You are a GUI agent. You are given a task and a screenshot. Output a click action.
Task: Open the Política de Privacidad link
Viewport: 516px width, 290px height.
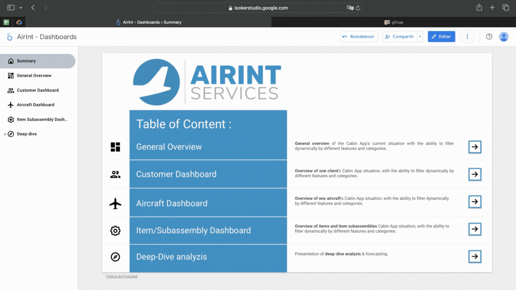click(122, 276)
